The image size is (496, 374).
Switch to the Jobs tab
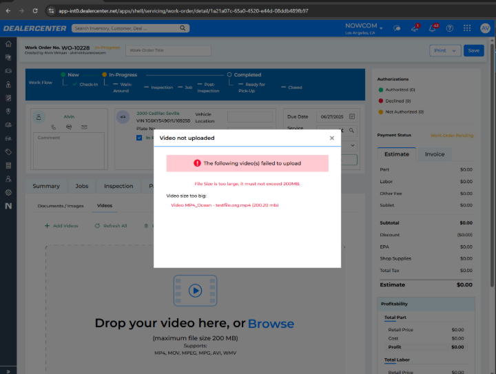(81, 186)
